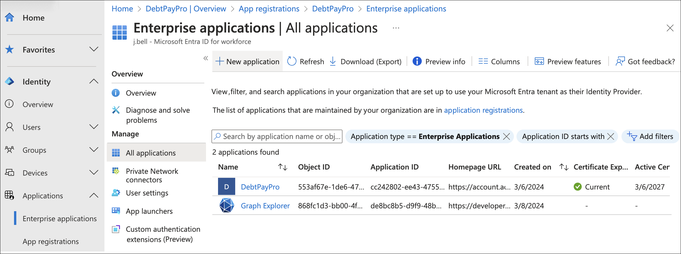The image size is (681, 254).
Task: Open the ellipsis more options menu
Action: click(396, 28)
